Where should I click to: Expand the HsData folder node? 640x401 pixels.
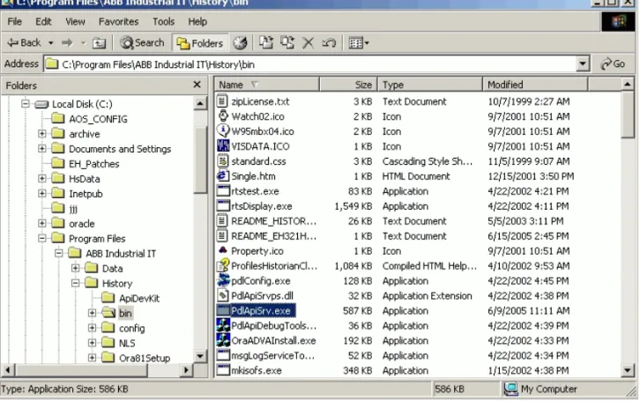(42, 178)
